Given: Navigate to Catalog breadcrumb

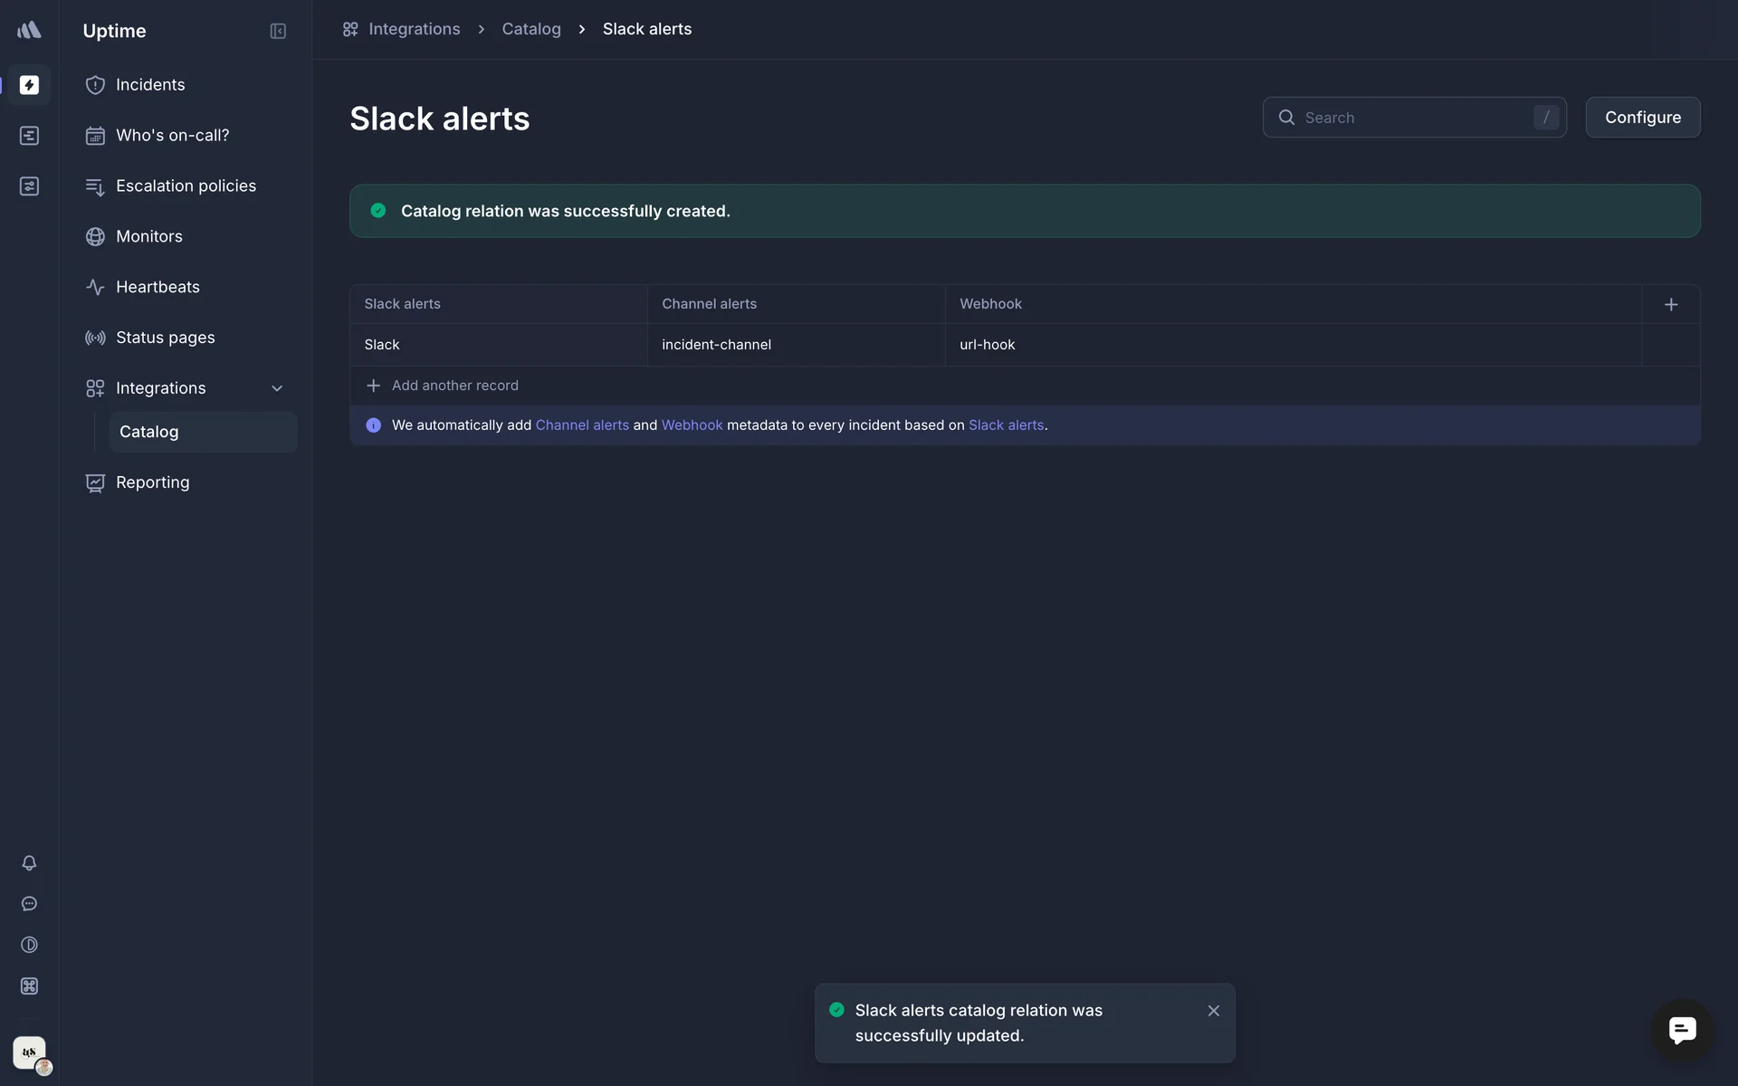Looking at the screenshot, I should click(x=531, y=29).
